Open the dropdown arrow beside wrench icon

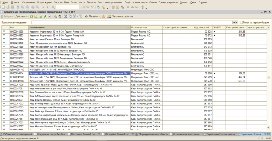click(146, 8)
